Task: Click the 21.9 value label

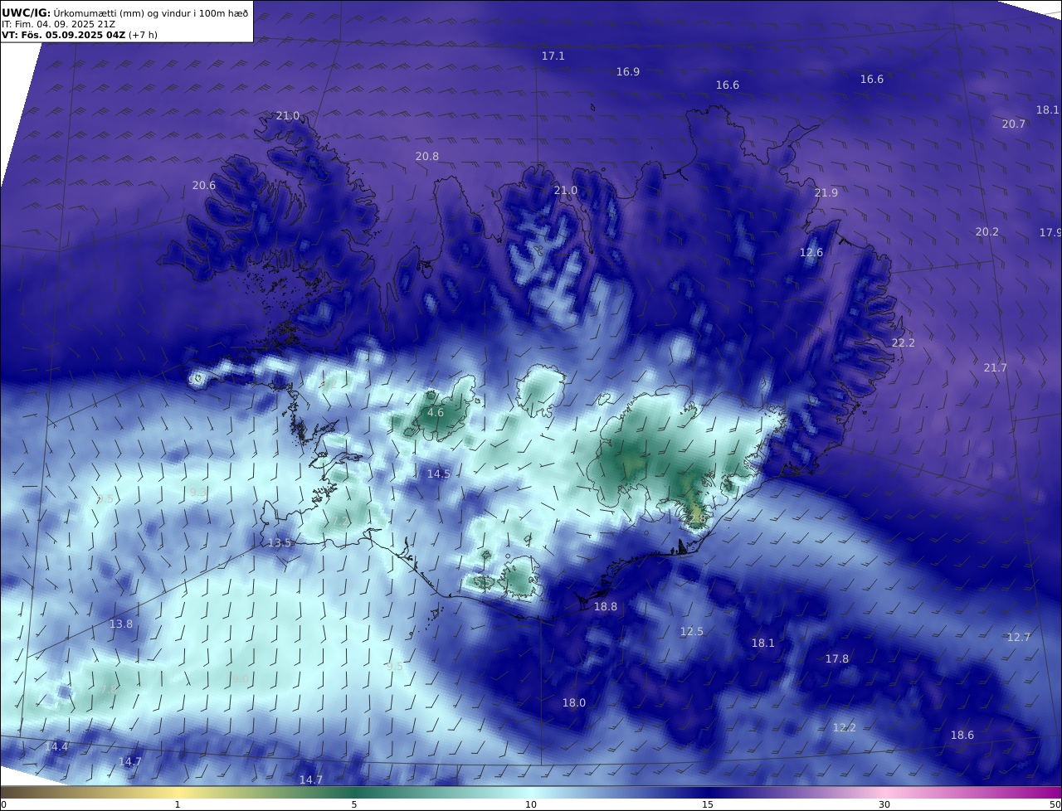Action: [826, 193]
